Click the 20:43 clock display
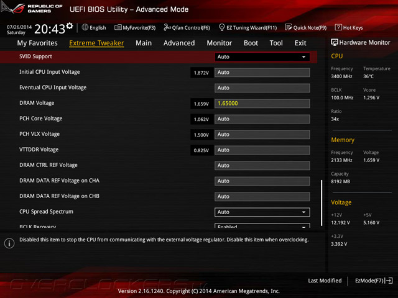Screen dimensions: 398x298 (x=50, y=29)
